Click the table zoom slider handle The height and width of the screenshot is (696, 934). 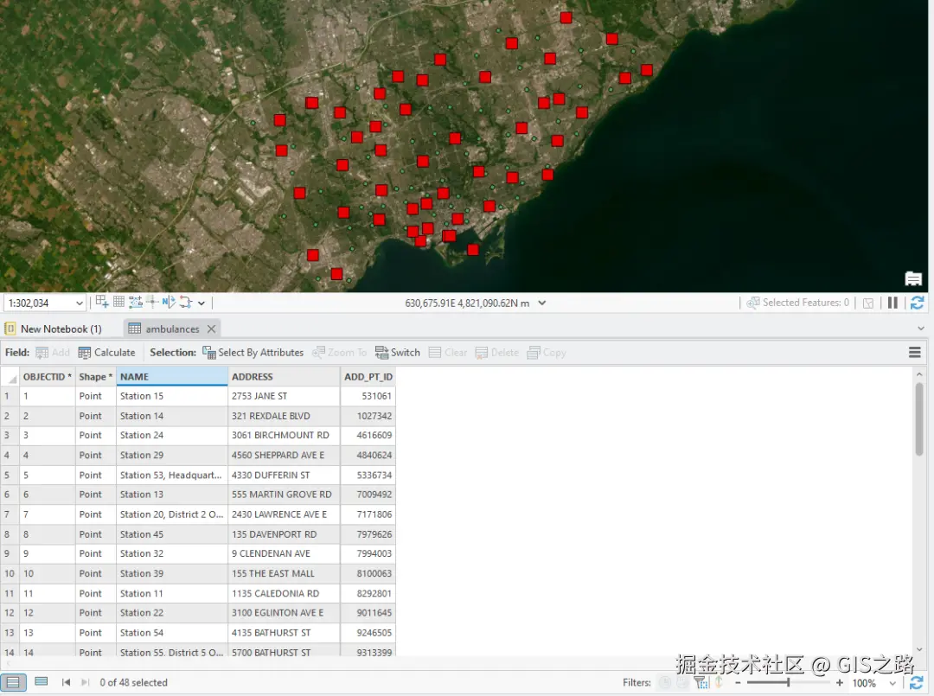click(x=788, y=683)
